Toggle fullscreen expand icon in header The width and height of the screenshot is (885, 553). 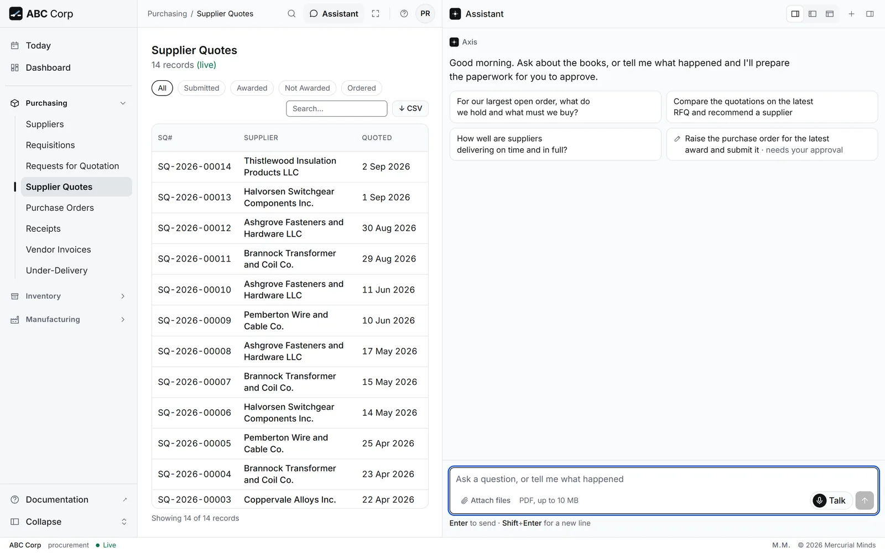(376, 14)
